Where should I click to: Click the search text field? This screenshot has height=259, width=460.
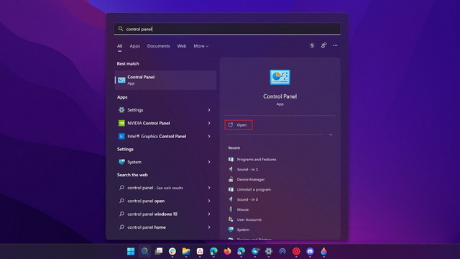227,29
